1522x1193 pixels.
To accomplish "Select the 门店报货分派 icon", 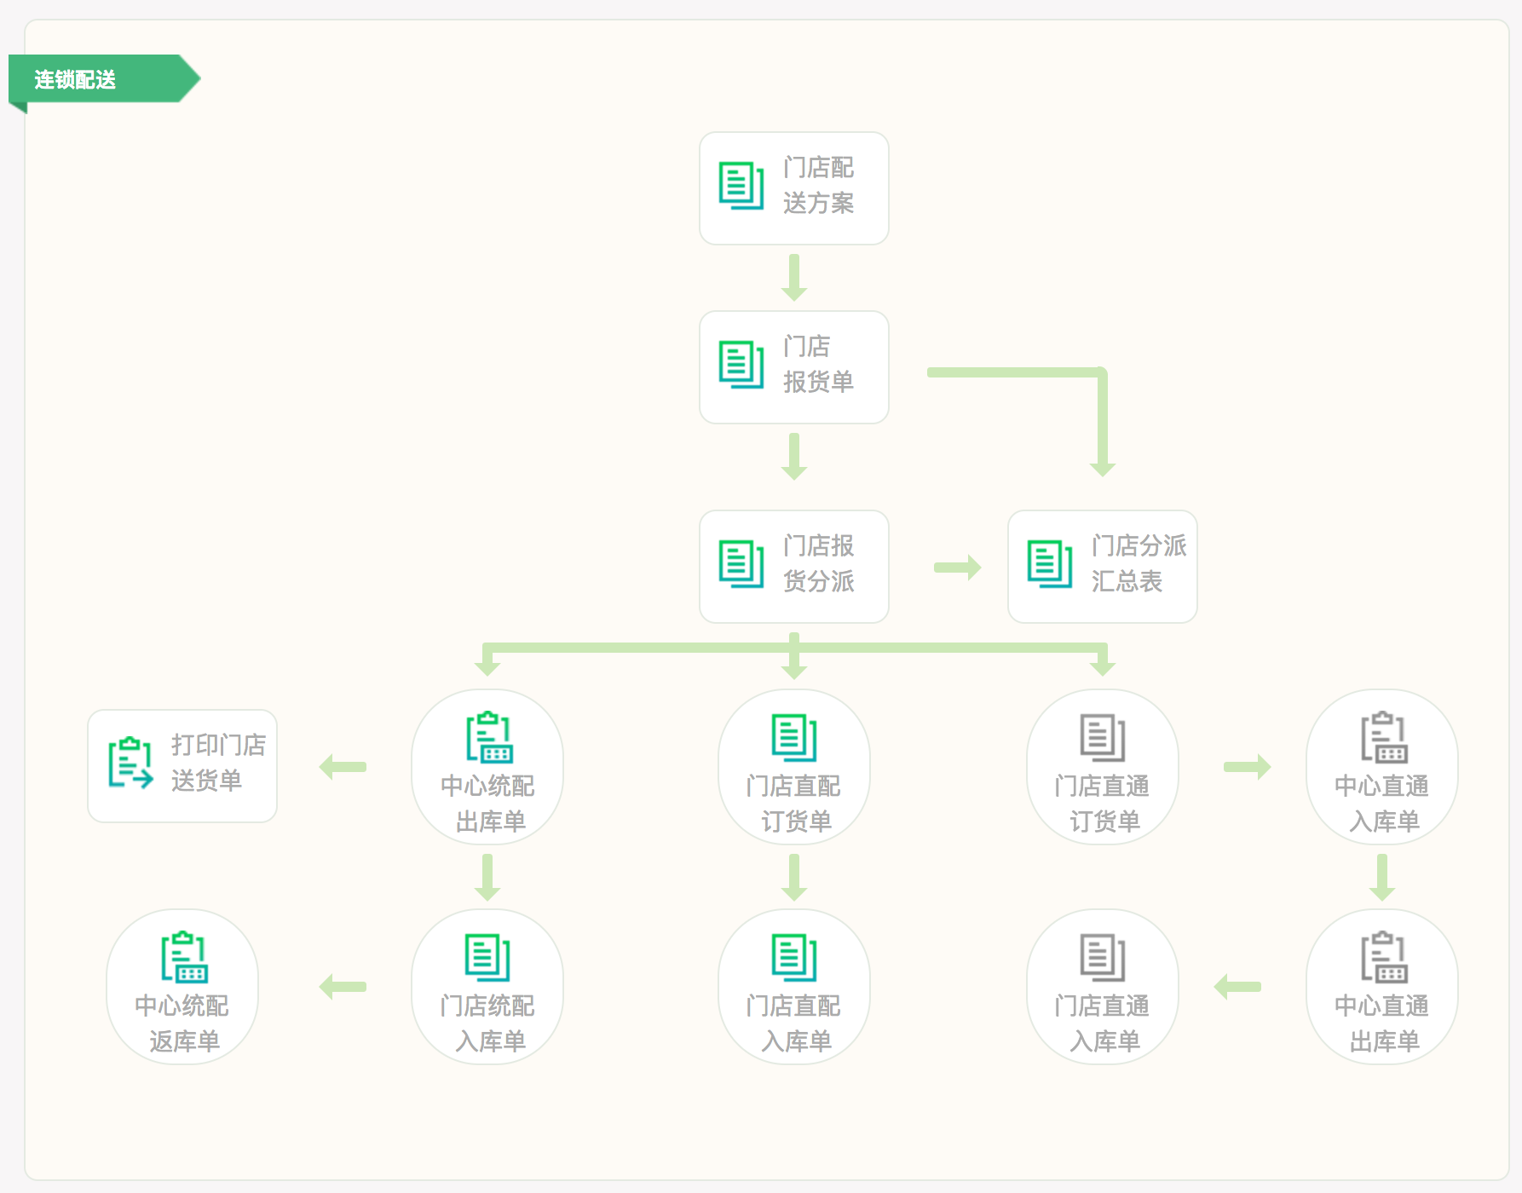I will click(x=741, y=564).
